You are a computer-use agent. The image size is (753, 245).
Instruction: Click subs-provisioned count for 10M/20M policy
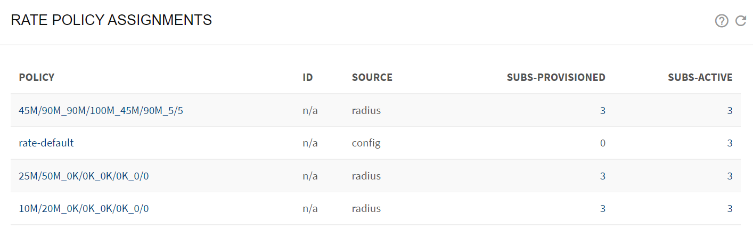603,208
